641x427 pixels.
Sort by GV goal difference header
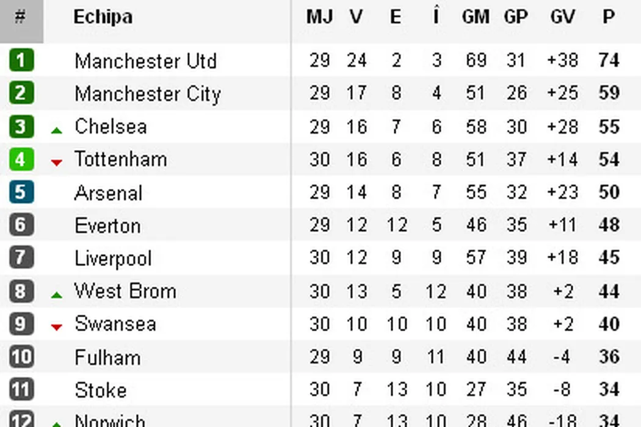tap(562, 17)
